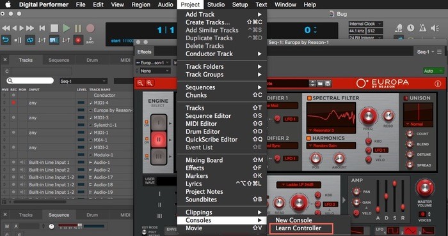Viewport: 448px width, 236px height.
Task: Click the Auto button in Effects window
Action: pos(433,71)
